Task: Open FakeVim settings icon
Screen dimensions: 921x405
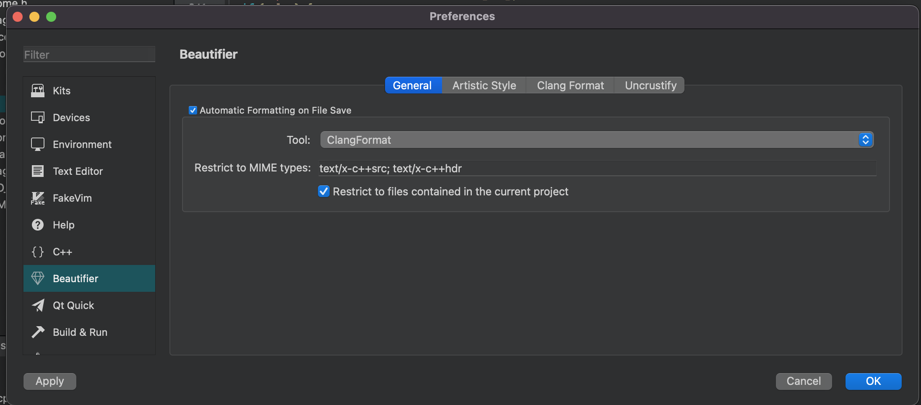Action: point(38,198)
